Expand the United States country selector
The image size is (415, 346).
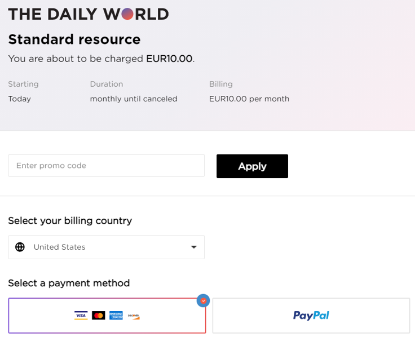click(107, 247)
